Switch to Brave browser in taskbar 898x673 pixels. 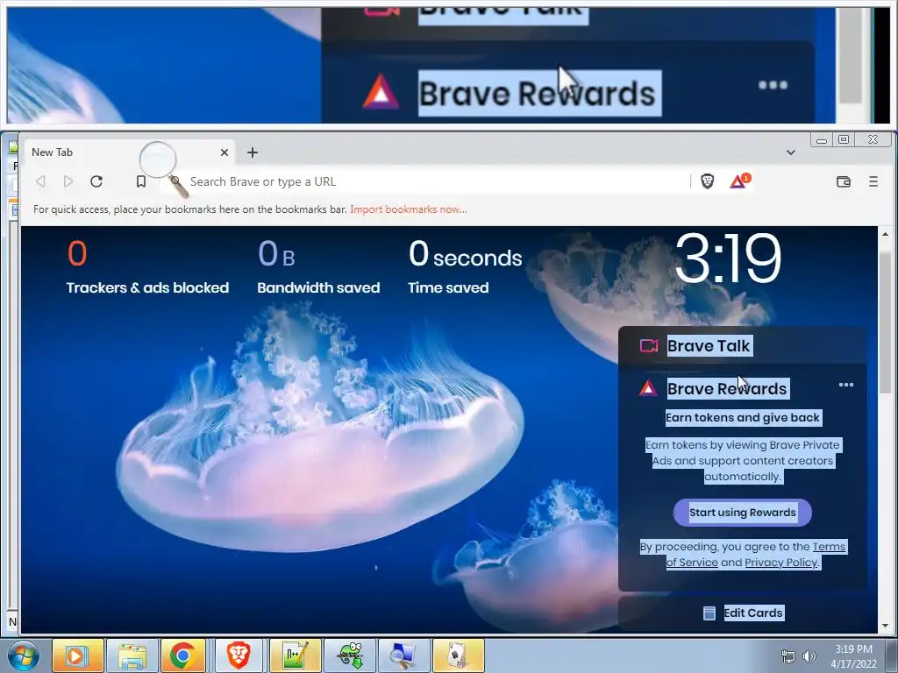point(239,655)
